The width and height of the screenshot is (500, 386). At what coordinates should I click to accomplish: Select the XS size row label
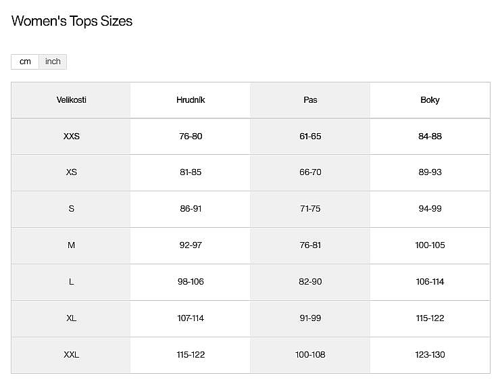click(x=72, y=172)
